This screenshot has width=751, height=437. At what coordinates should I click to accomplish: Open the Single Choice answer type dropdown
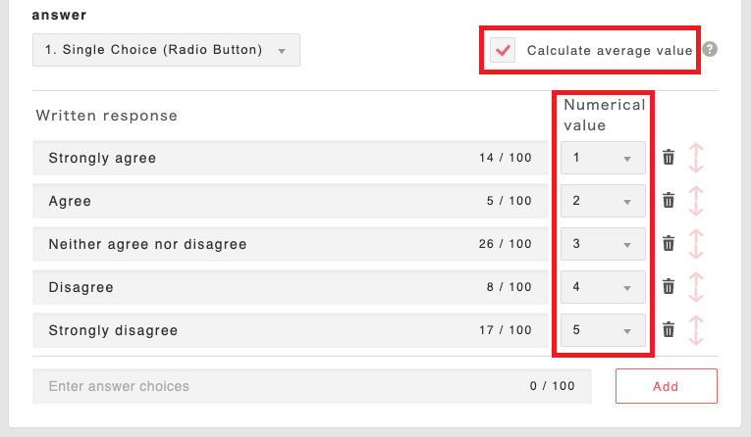point(166,51)
